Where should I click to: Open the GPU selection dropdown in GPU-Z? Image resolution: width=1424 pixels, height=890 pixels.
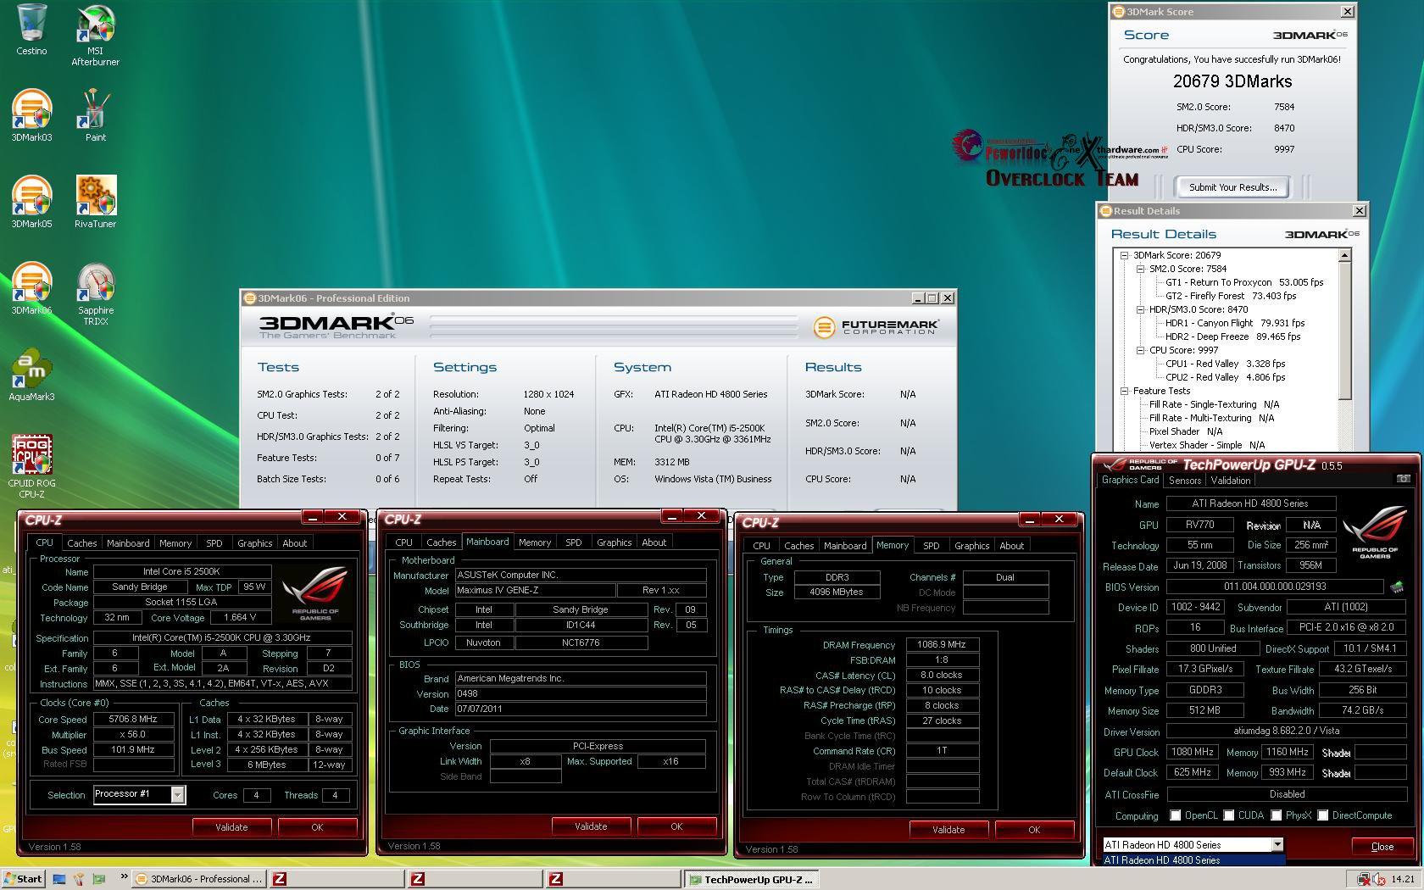tap(1277, 844)
